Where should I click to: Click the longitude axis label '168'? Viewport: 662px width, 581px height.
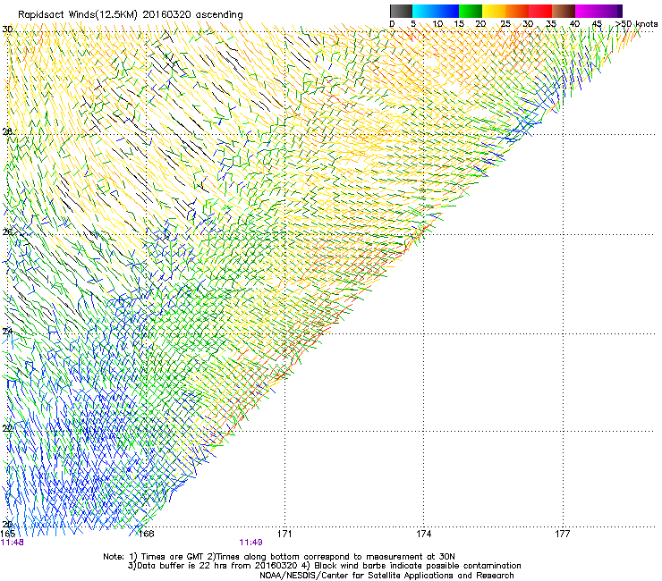pyautogui.click(x=147, y=534)
